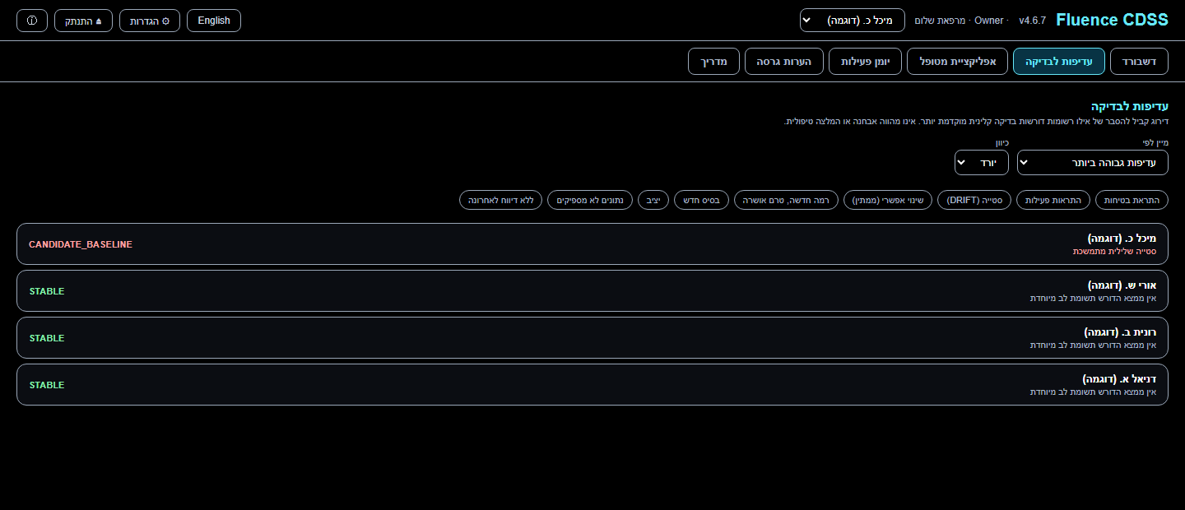Switch to the יומן פעילות tab

(x=865, y=62)
